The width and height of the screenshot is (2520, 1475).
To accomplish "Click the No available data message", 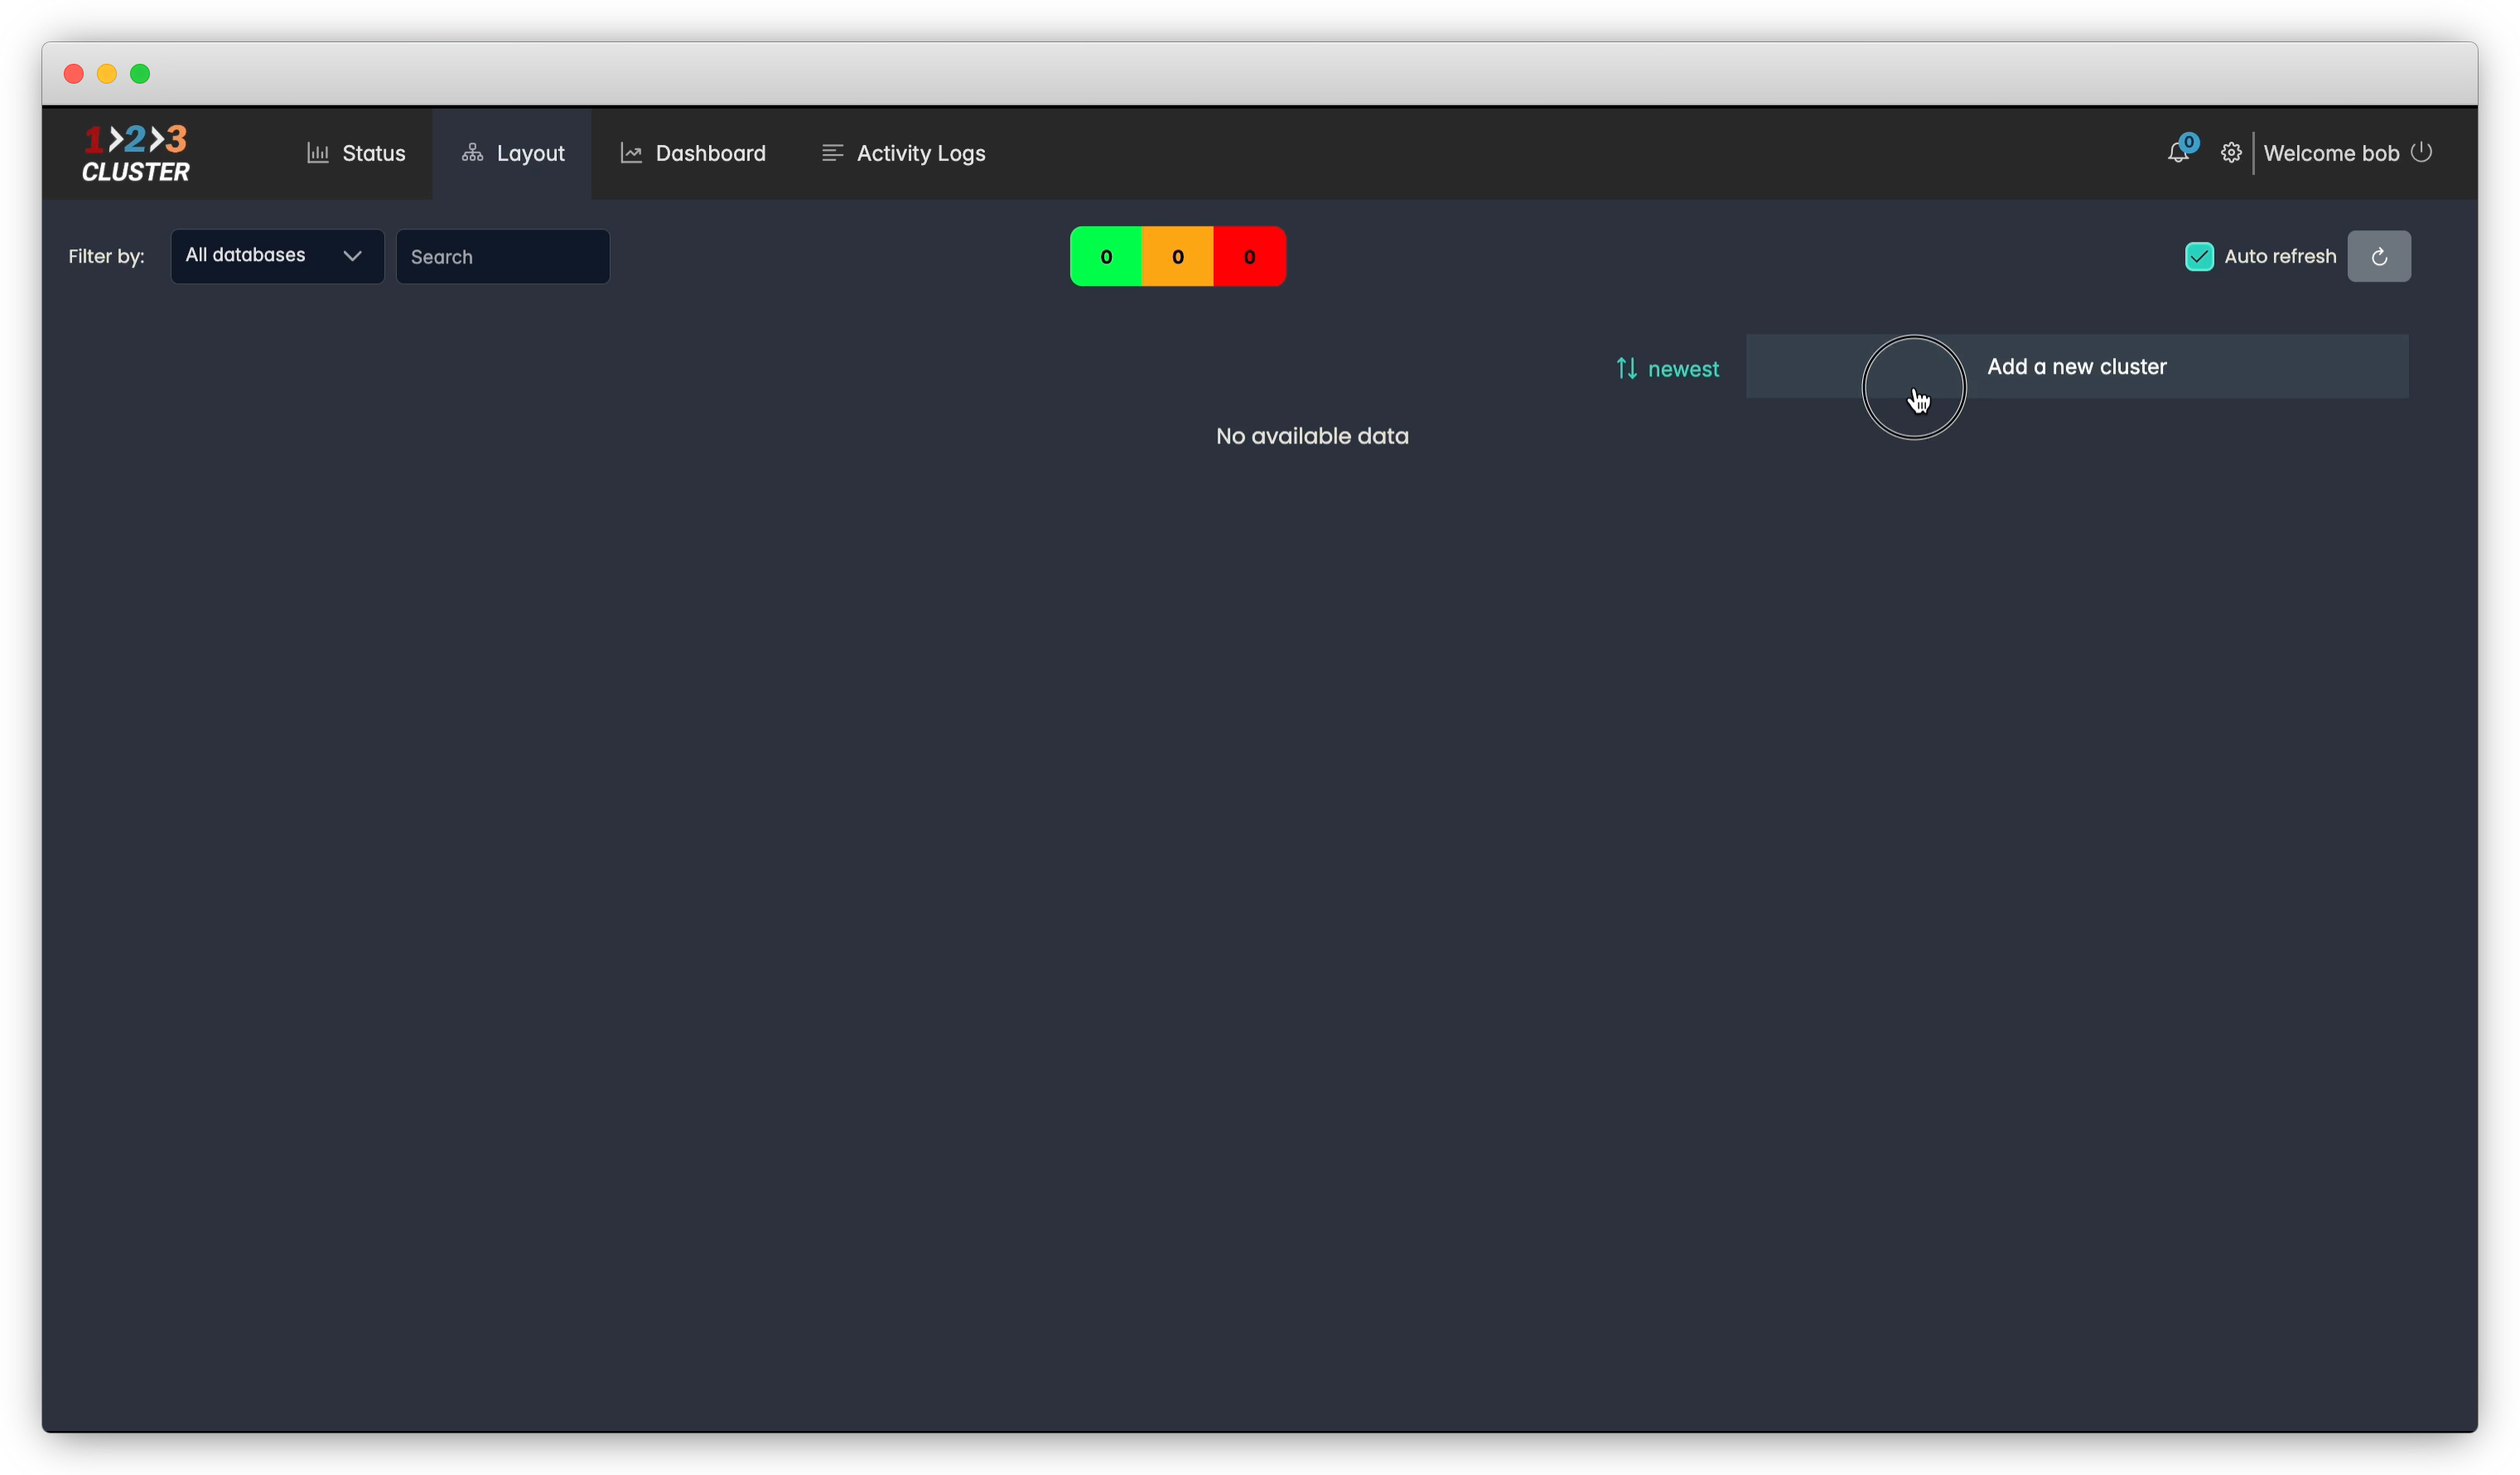I will [1312, 436].
